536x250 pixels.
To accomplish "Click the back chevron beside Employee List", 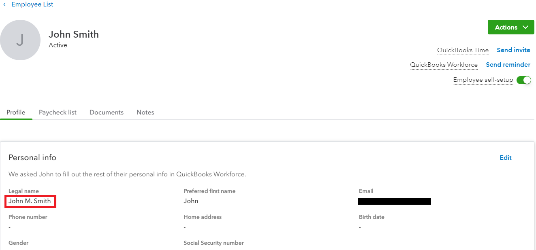I will pos(4,4).
